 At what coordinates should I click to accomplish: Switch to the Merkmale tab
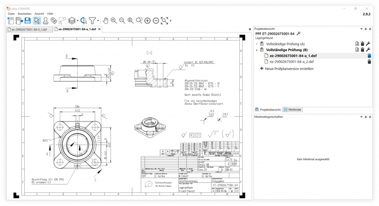pos(293,110)
